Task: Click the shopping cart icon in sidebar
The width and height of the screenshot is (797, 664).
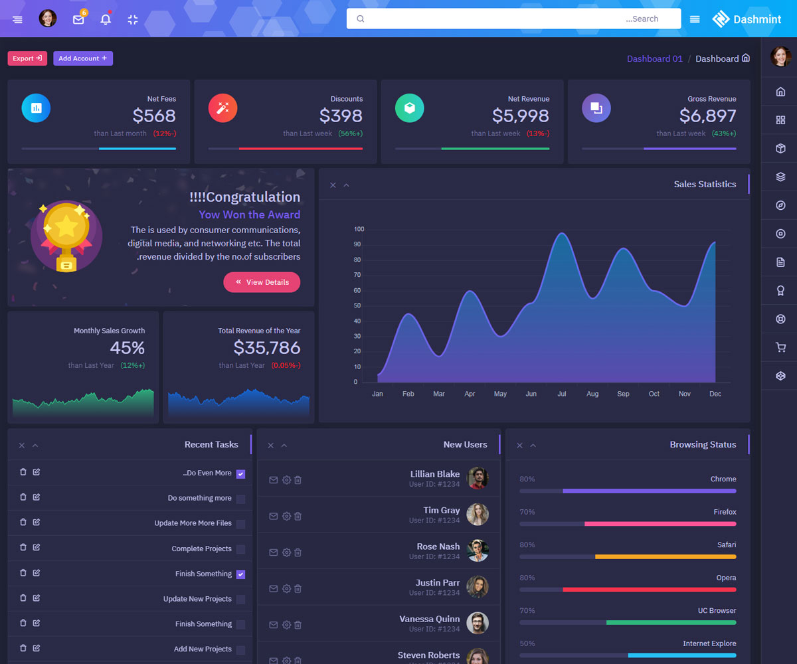Action: coord(780,347)
